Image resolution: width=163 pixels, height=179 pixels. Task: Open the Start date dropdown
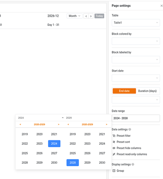coord(136,78)
